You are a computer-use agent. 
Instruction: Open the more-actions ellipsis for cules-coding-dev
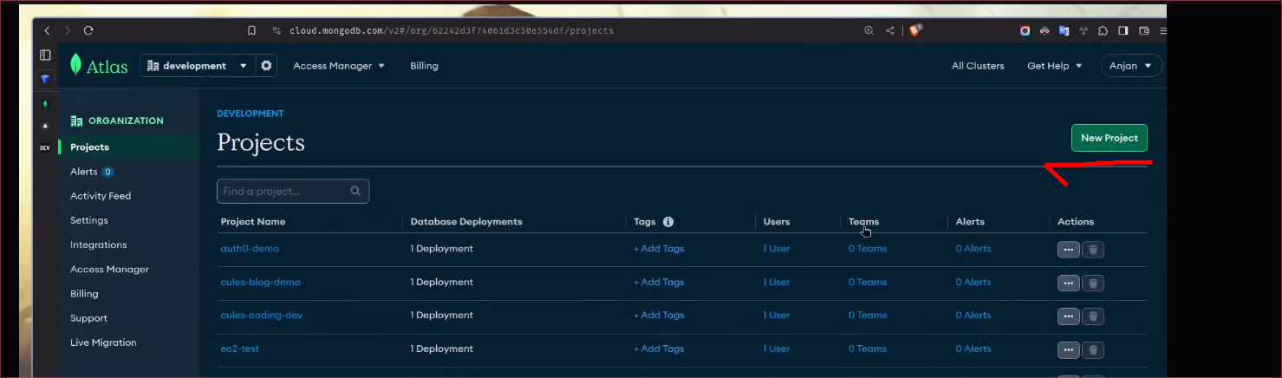tap(1068, 316)
